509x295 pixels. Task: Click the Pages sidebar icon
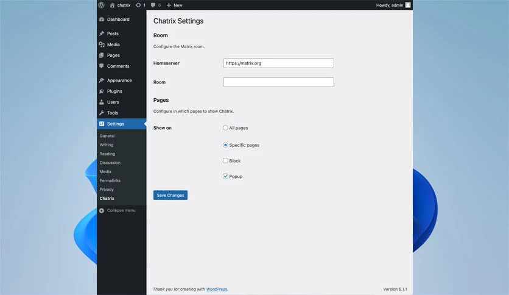tap(102, 55)
